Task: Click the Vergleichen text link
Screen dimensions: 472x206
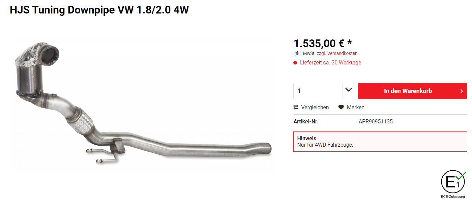Action: coord(315,107)
